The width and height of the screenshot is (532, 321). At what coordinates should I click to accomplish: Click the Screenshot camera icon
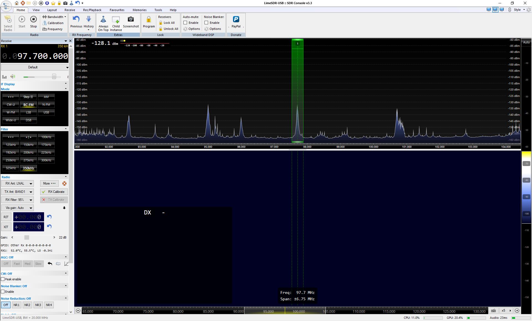131,19
